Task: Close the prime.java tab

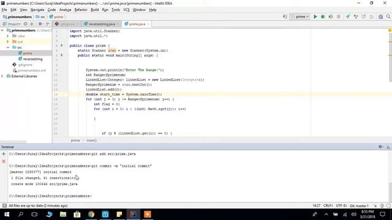Action: tap(148, 24)
